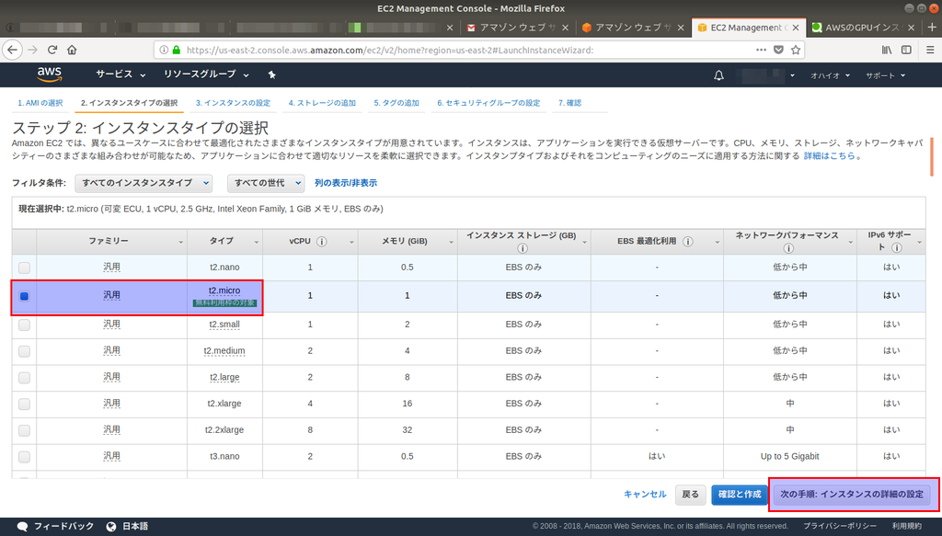Click the キャンセル link
Viewport: 942px width, 536px height.
tap(645, 494)
